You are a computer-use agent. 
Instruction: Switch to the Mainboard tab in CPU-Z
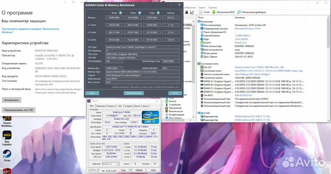(101, 106)
